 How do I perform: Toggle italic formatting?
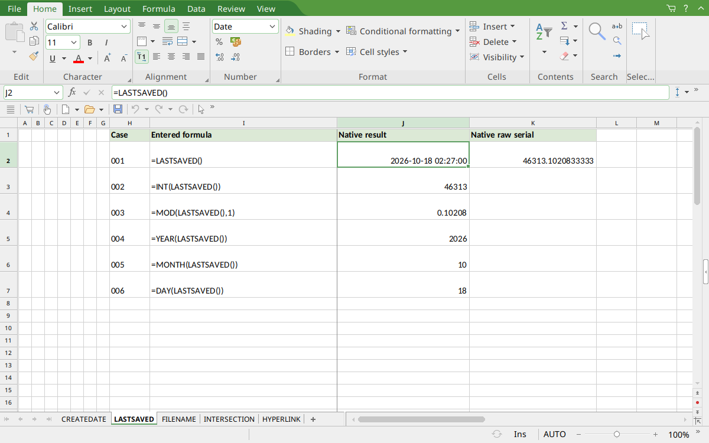106,43
